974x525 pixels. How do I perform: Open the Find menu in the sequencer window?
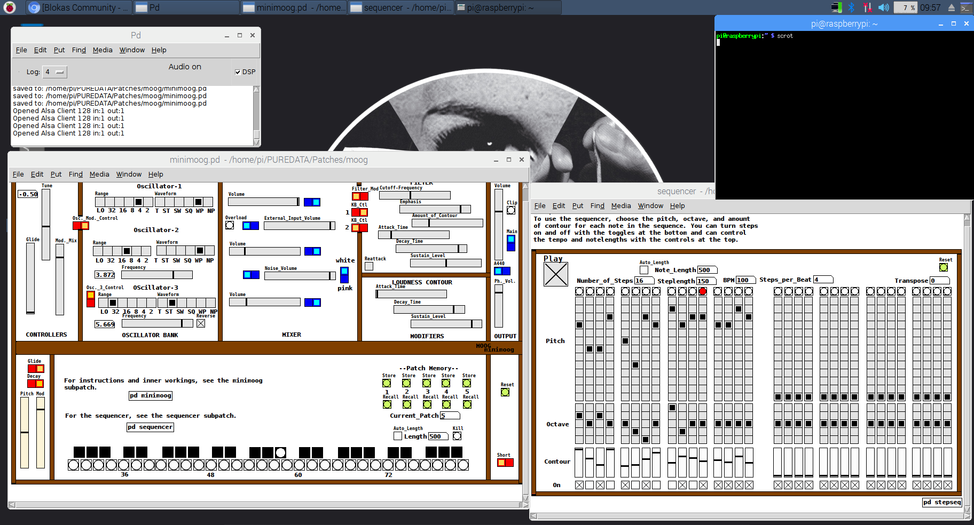coord(598,205)
